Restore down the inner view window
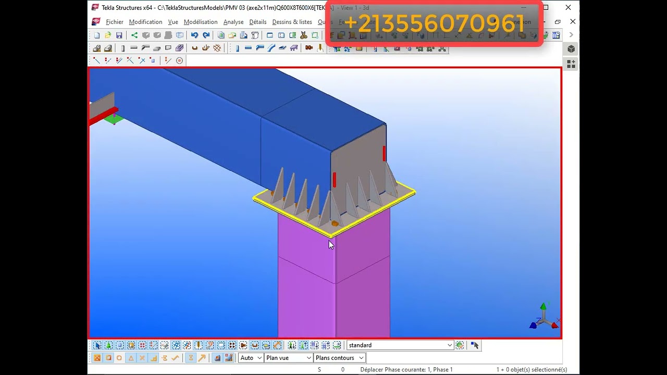667x375 pixels. [558, 22]
